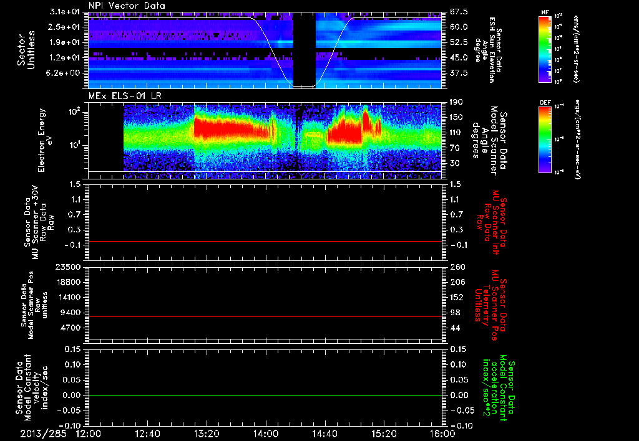Click the 16:00 time axis label
Screen dimensions: 639x441
pos(442,434)
